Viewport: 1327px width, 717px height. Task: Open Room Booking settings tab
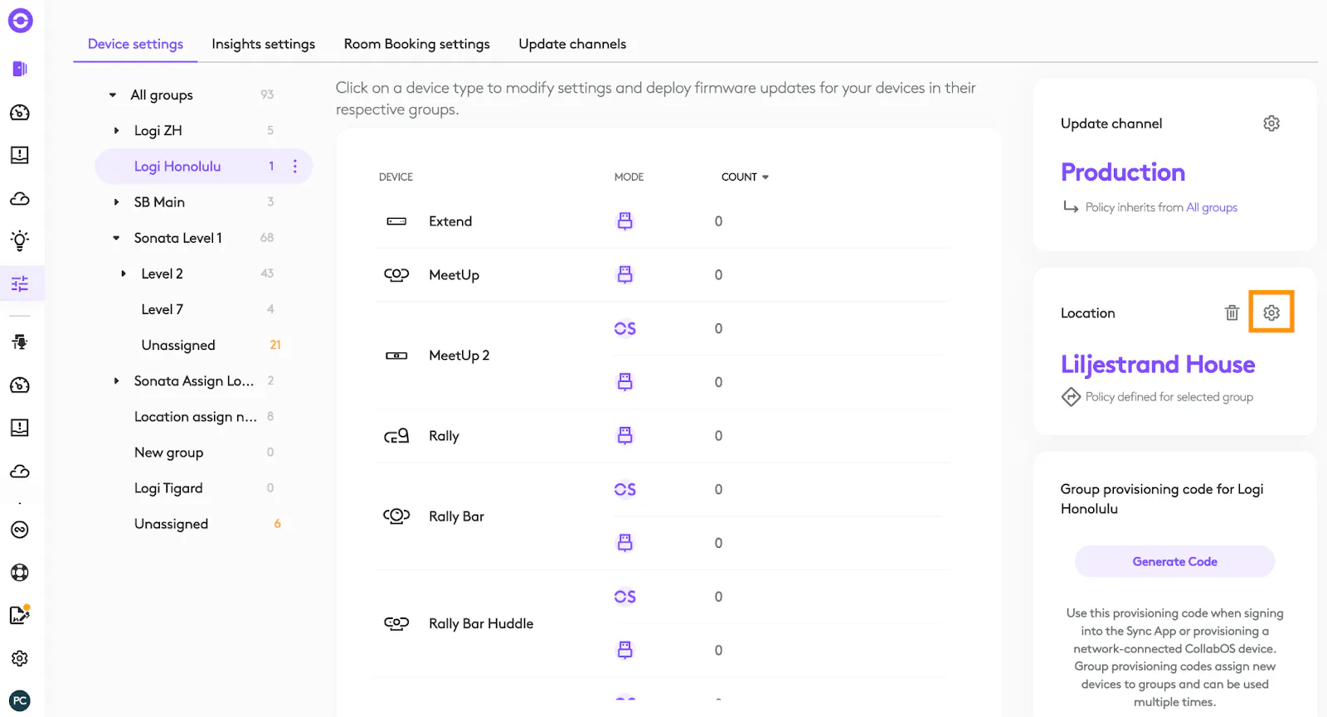[416, 44]
